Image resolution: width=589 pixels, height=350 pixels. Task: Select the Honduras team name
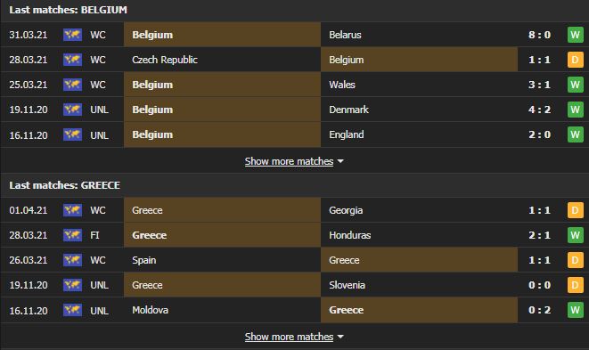click(349, 235)
